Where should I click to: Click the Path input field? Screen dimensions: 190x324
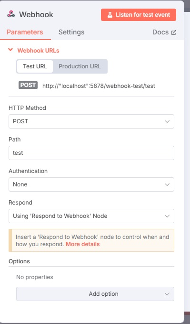coord(91,153)
